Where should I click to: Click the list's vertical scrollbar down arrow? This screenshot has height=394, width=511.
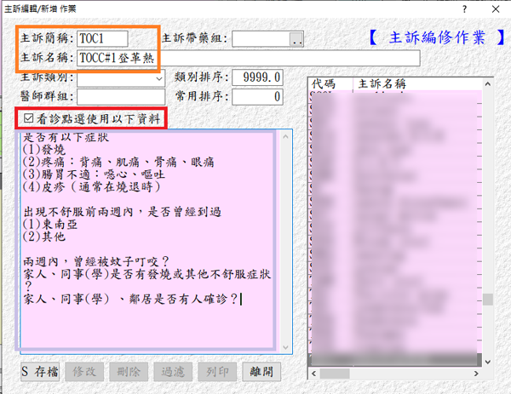[x=488, y=361]
